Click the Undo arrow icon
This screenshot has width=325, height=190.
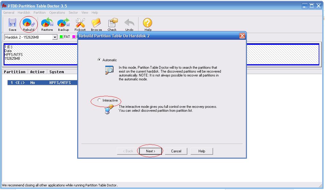click(x=129, y=24)
